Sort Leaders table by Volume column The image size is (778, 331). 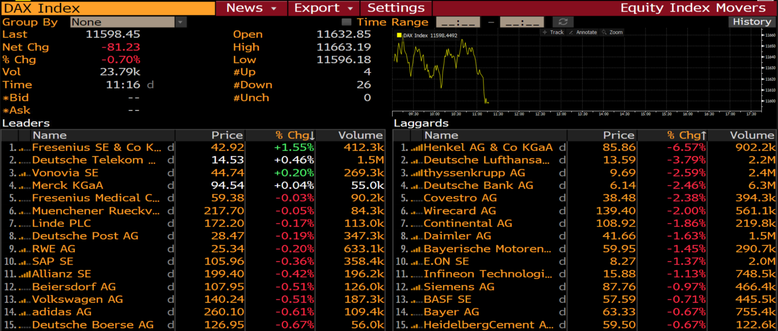(x=360, y=135)
